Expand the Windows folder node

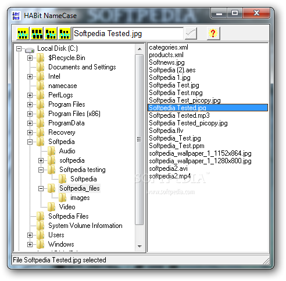coord(30,244)
